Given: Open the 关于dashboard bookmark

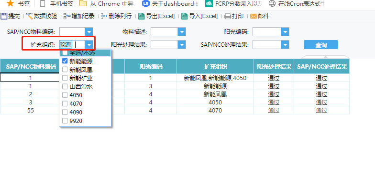Looking at the screenshot, I should pos(170,4).
